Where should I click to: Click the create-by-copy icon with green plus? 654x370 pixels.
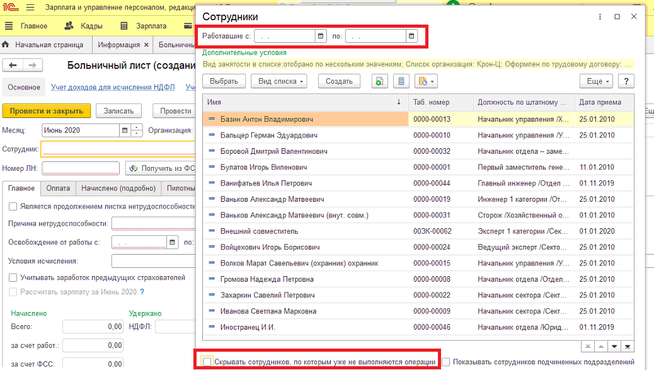[379, 81]
